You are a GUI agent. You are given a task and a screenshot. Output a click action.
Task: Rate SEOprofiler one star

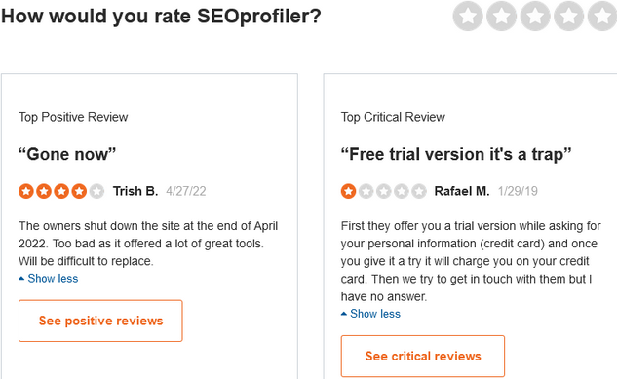coord(468,17)
